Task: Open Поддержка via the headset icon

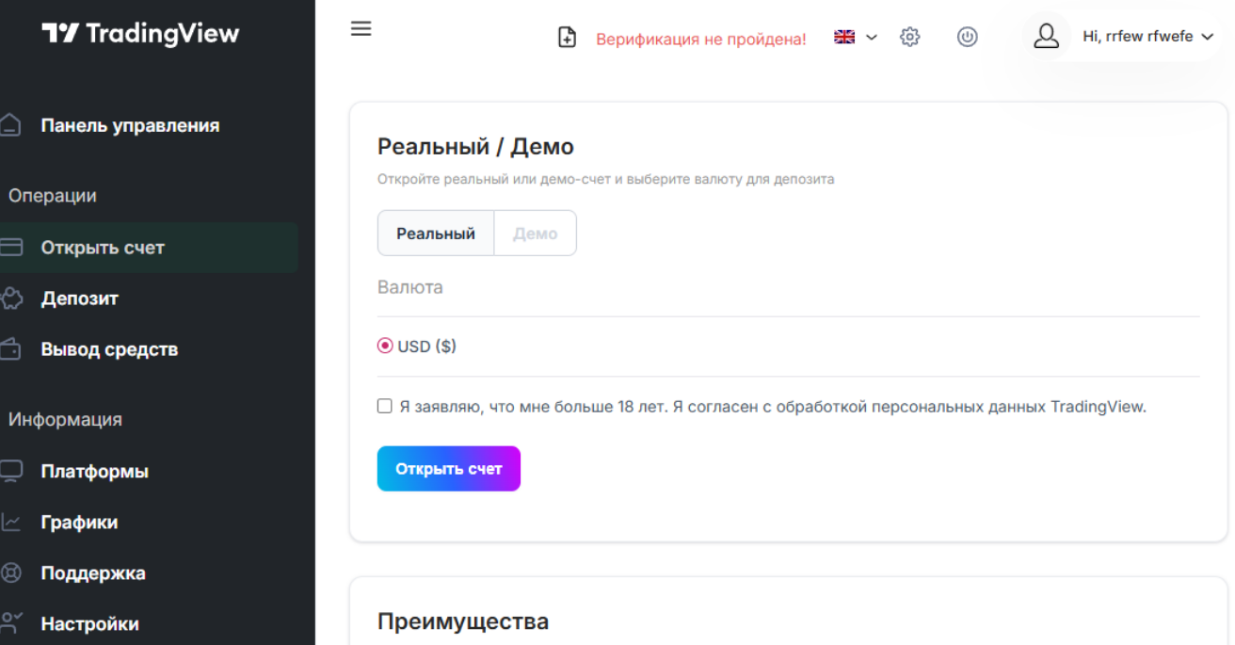Action: (12, 572)
